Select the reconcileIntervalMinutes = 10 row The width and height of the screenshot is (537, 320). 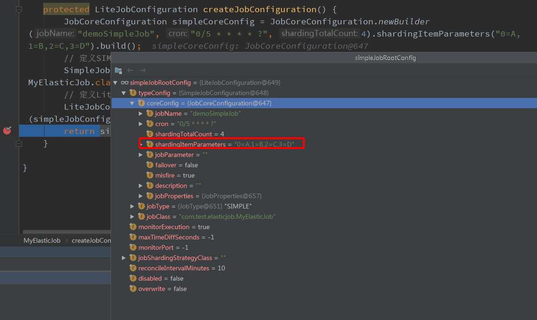coord(324,268)
